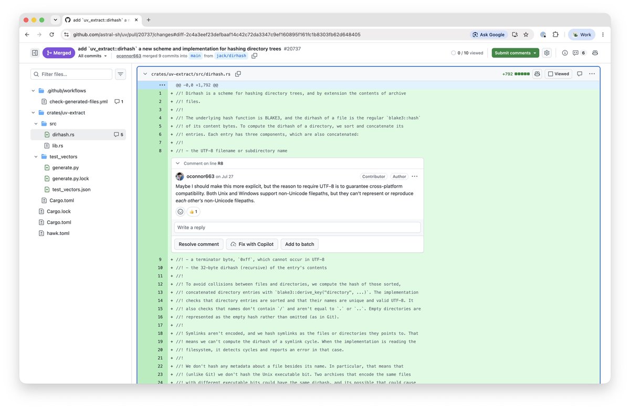
Task: Toggle the thumbs up reaction
Action: [x=193, y=212]
